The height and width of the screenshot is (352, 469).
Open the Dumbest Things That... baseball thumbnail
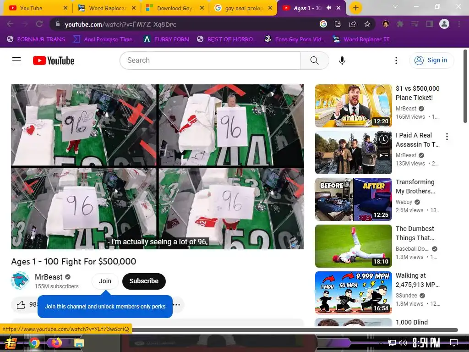point(353,246)
